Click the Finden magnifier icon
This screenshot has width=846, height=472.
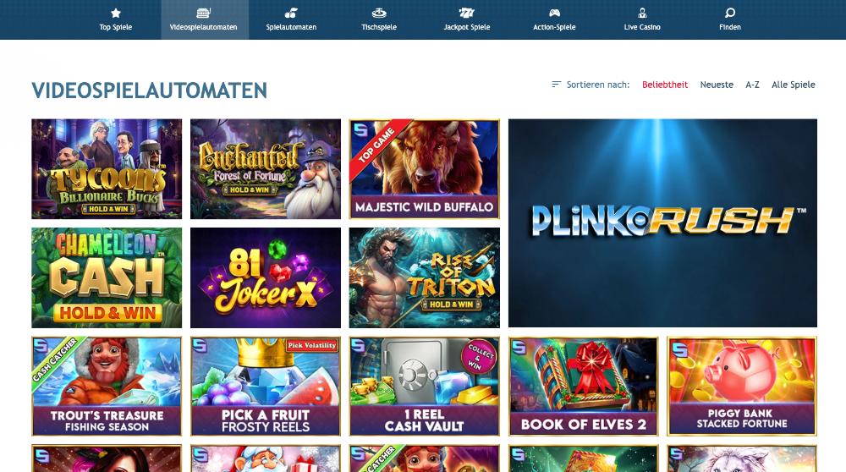[x=730, y=13]
